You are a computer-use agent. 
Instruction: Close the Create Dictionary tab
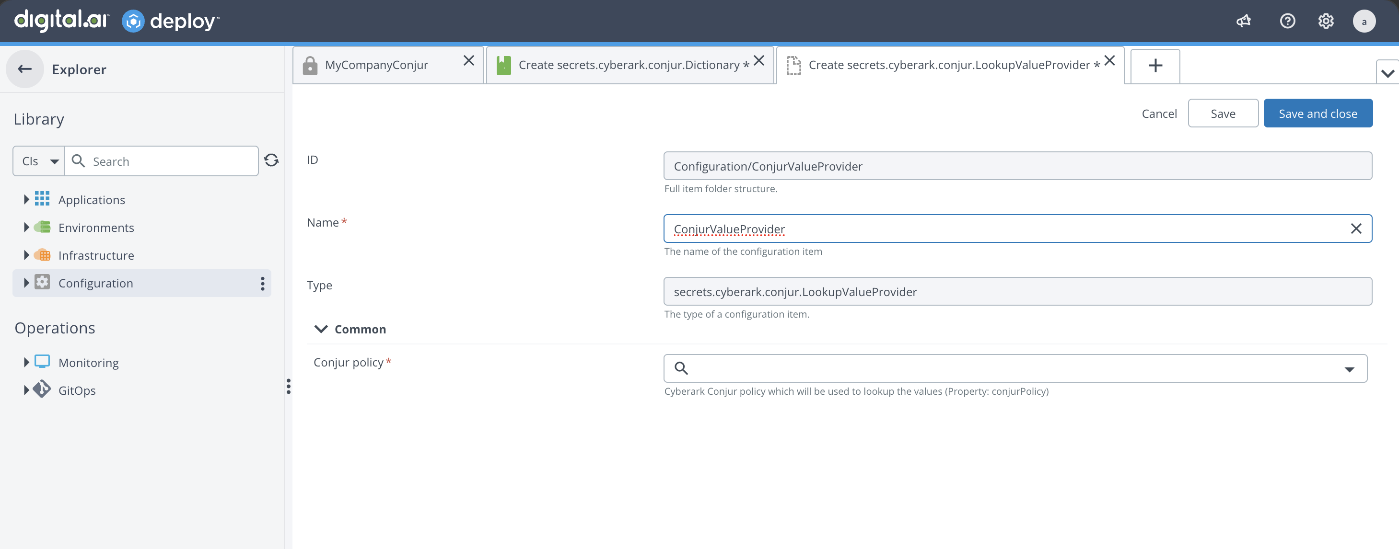pos(758,60)
